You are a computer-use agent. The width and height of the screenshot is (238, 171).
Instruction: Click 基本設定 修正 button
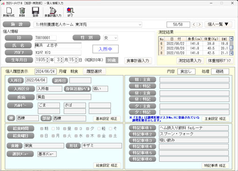[x=107, y=119]
